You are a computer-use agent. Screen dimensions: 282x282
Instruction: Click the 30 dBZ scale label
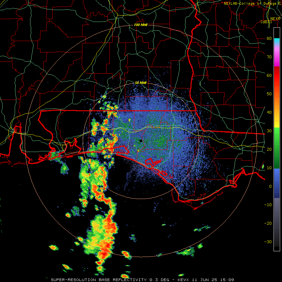269,131
